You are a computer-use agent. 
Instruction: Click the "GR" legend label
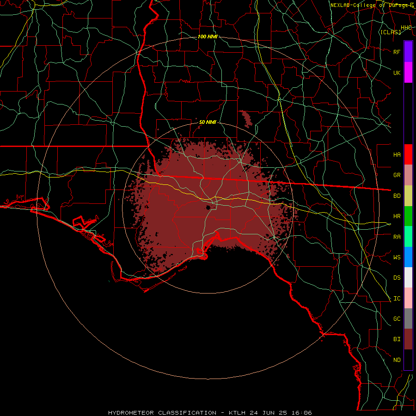tap(397, 175)
